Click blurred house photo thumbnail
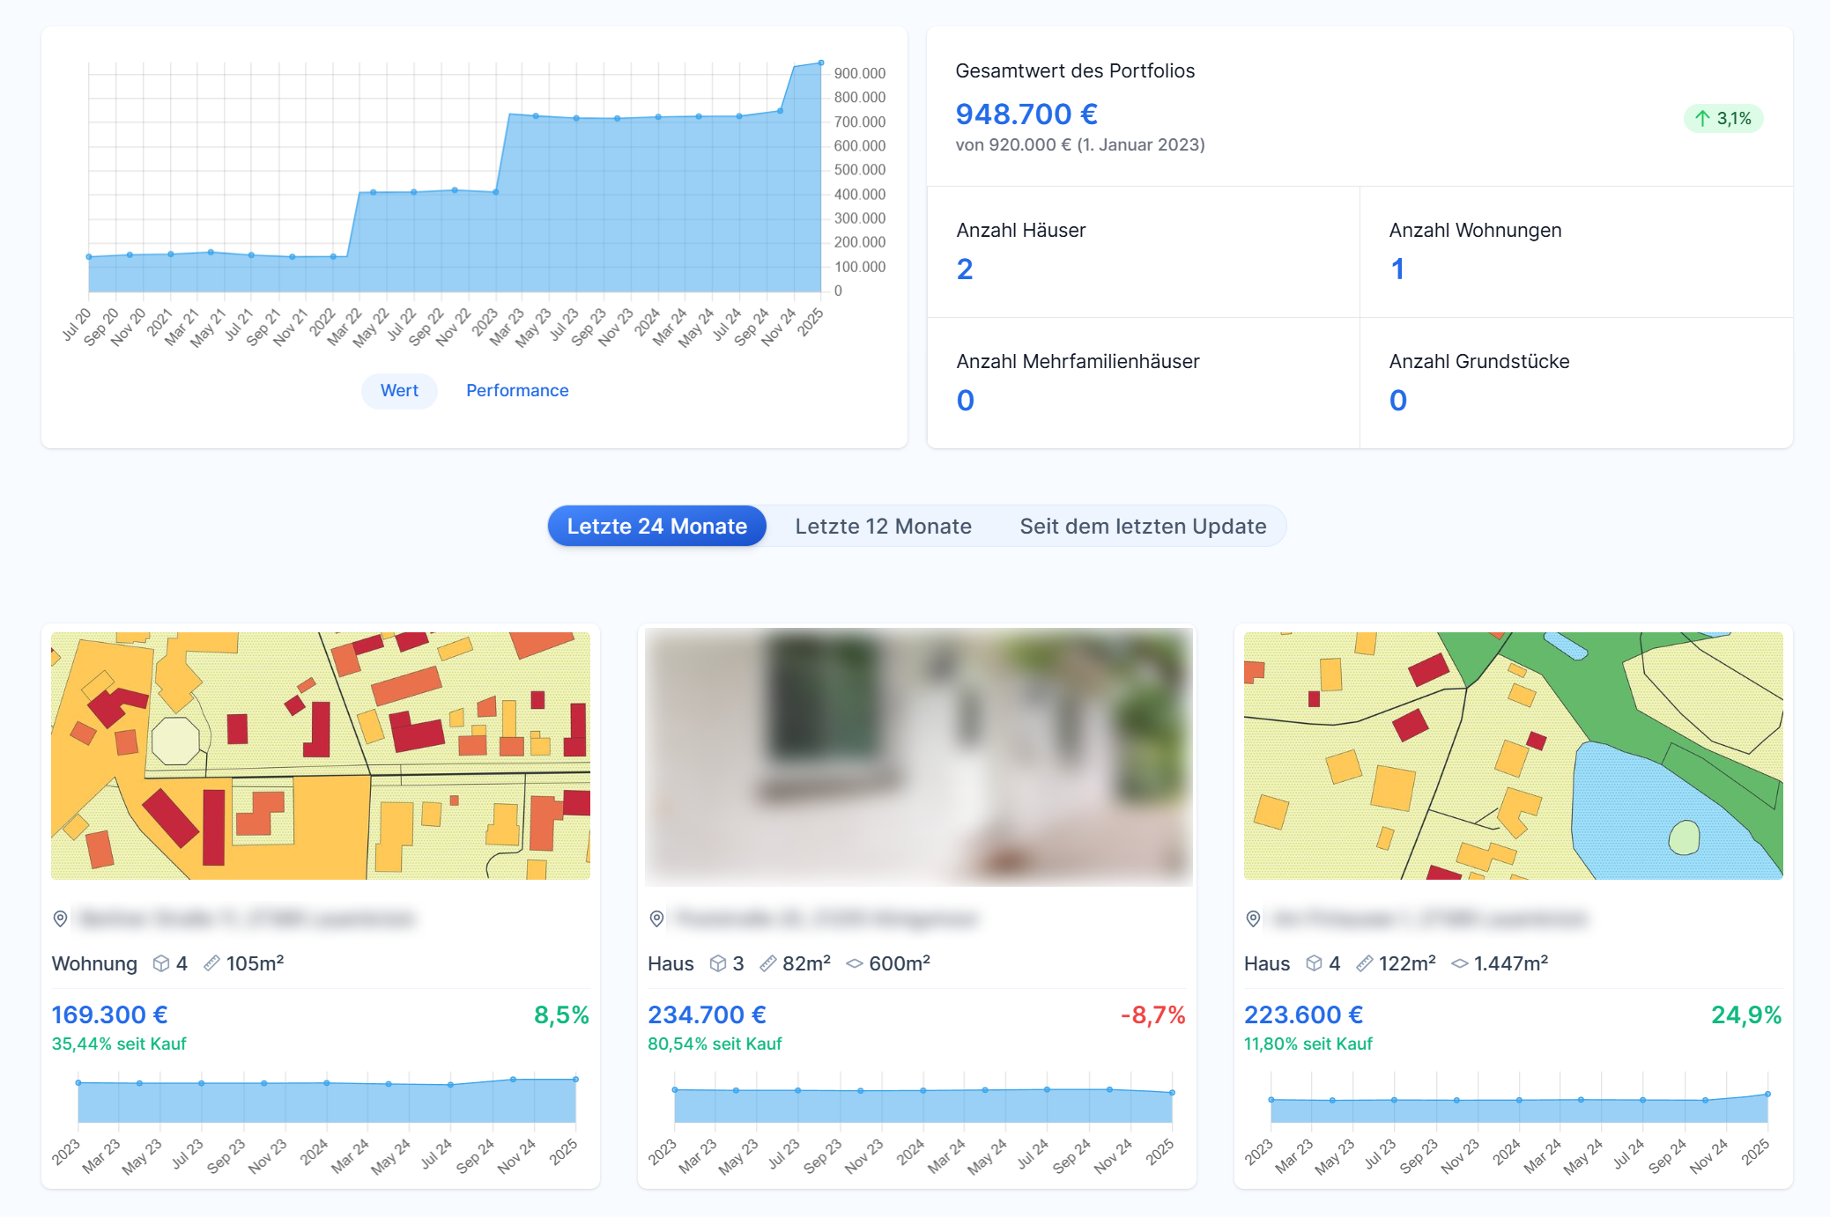Screen dimensions: 1830x1217 918,756
